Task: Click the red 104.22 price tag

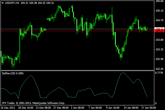Action: tap(159, 31)
